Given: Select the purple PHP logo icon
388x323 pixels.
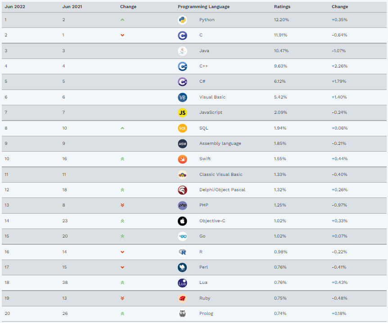Looking at the screenshot, I should pos(182,205).
